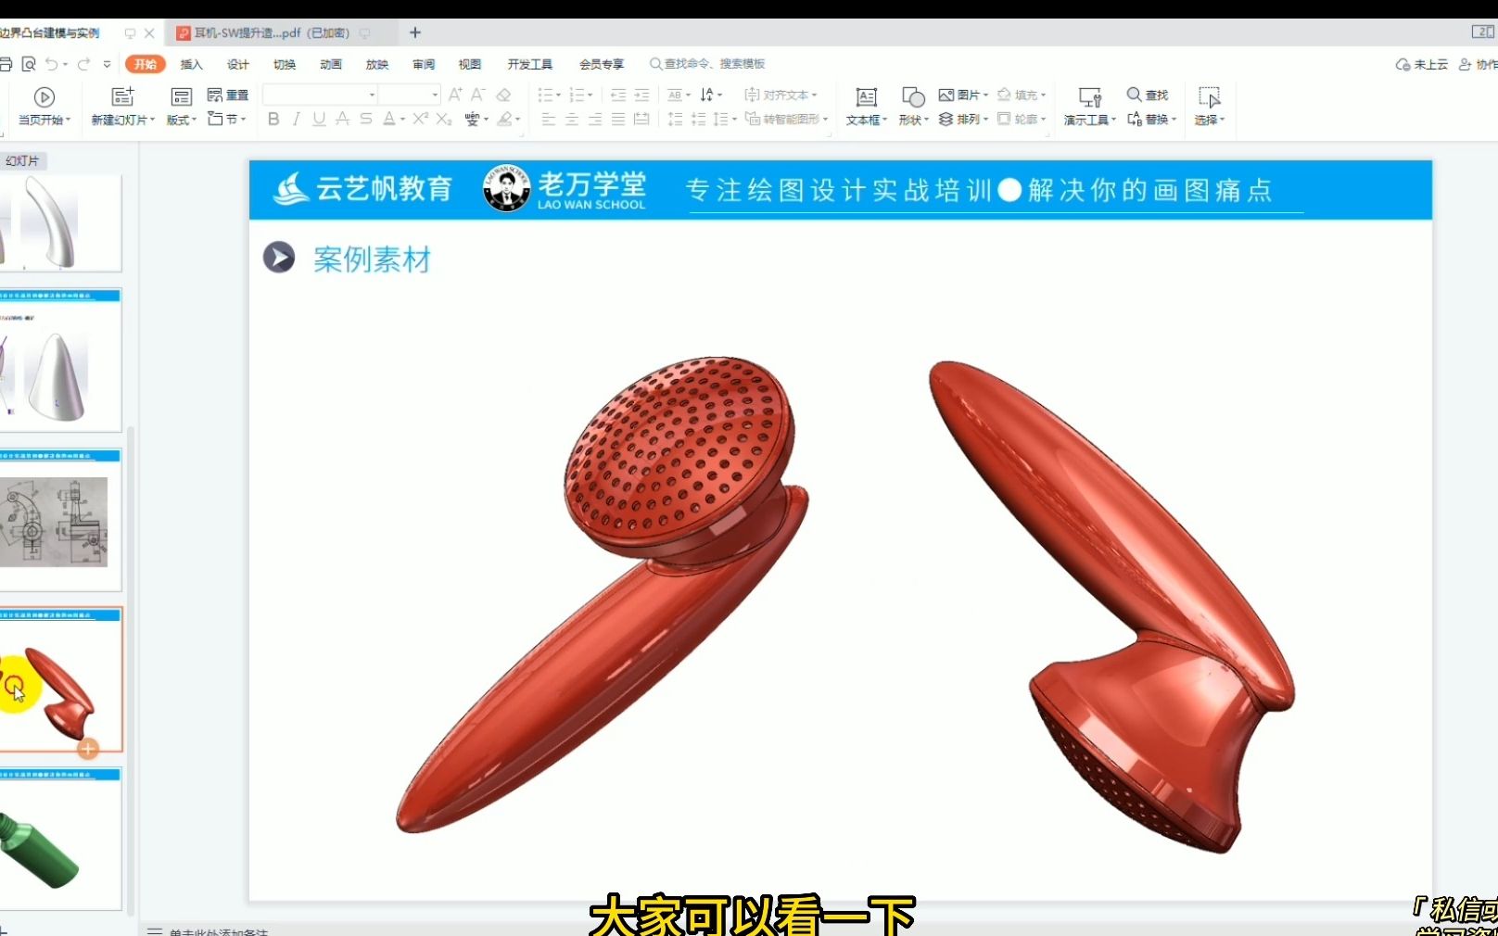Open the font color swatch
1498x936 pixels.
coord(390,119)
